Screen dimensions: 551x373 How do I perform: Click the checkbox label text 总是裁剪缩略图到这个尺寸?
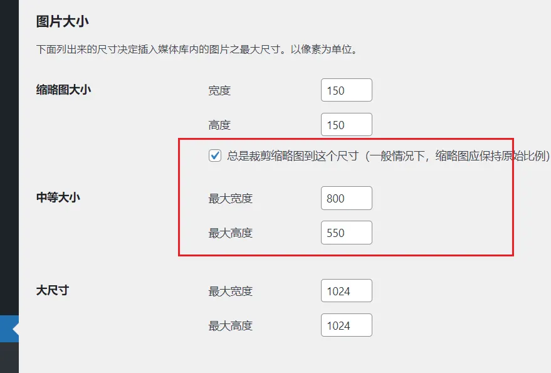point(293,155)
